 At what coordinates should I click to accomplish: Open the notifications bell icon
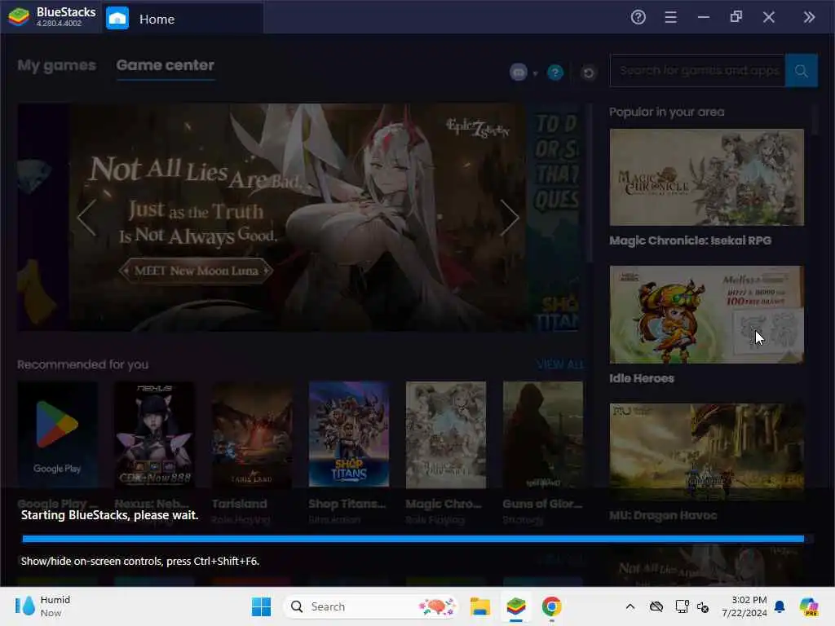tap(780, 606)
